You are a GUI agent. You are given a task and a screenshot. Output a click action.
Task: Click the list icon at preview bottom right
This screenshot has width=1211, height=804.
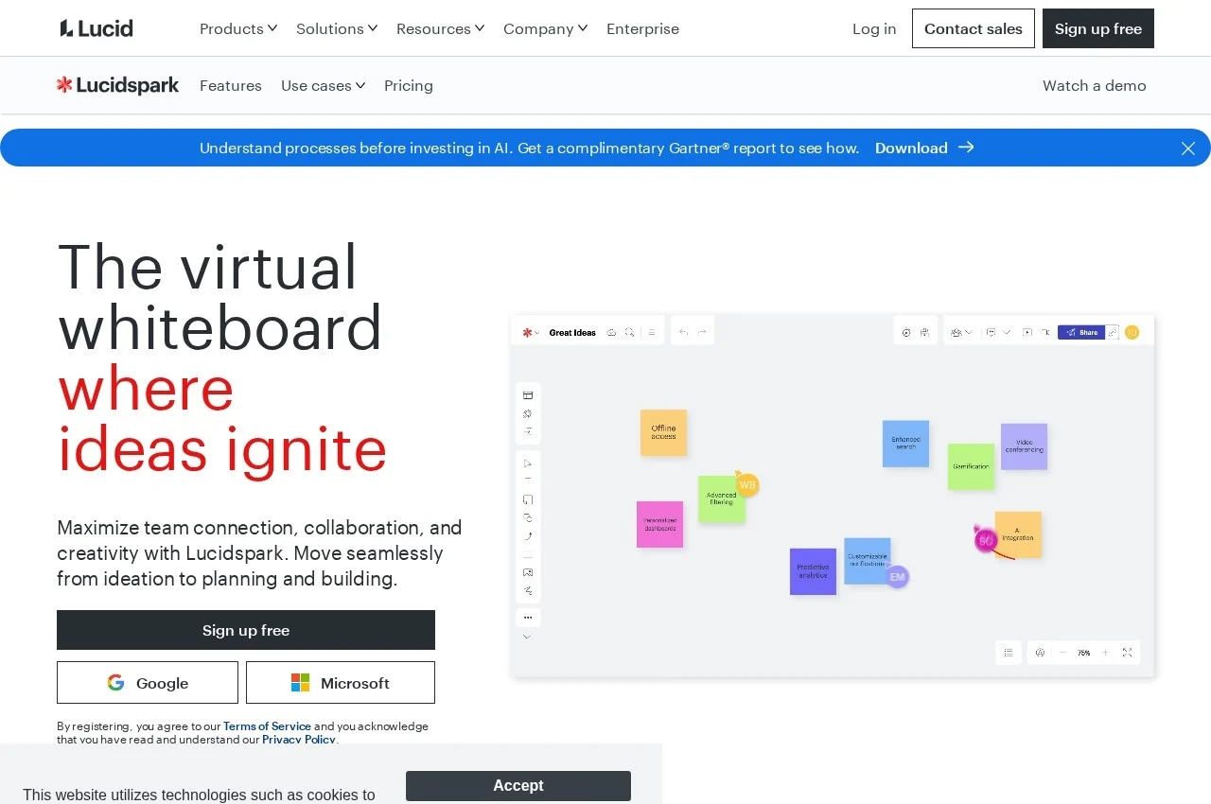pos(1009,653)
